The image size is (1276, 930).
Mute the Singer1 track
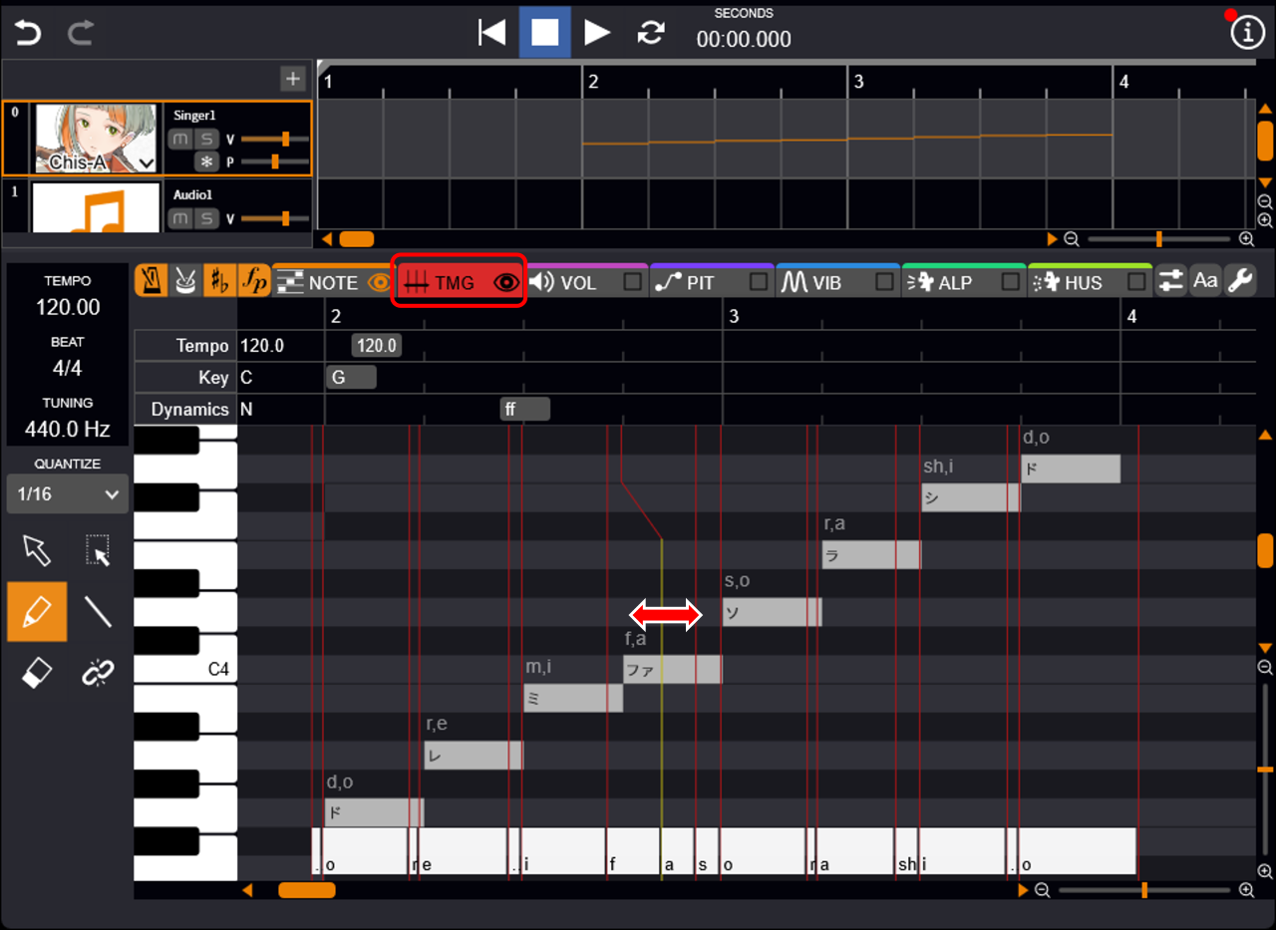(x=179, y=139)
